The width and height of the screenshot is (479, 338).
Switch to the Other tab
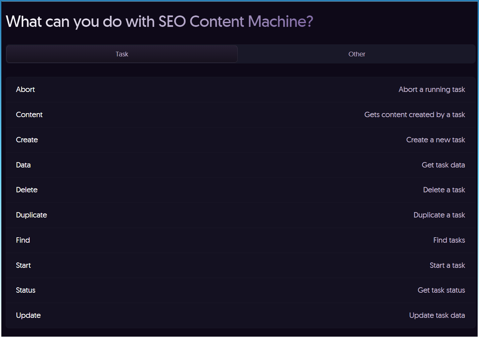tap(356, 54)
